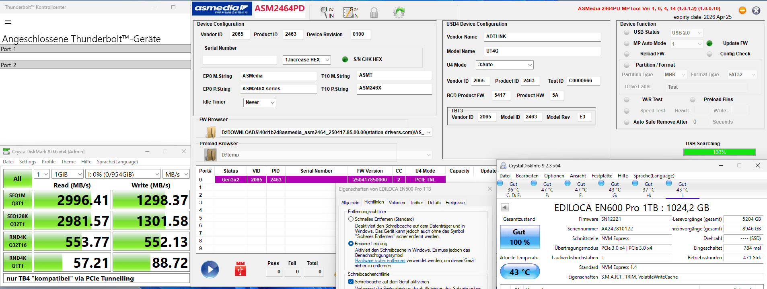The width and height of the screenshot is (767, 289).
Task: Open the 1.Increase HEX dropdown
Action: [x=307, y=60]
